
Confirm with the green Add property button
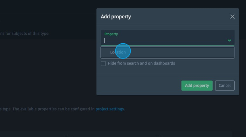(197, 85)
